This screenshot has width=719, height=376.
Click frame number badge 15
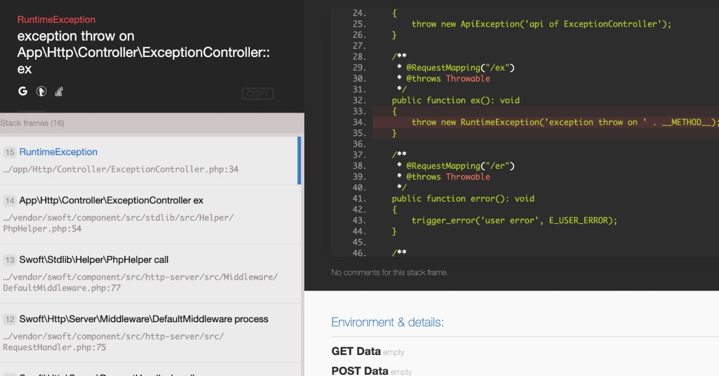10,152
